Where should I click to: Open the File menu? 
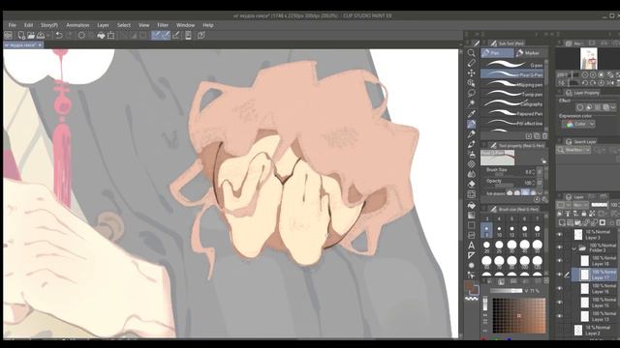tap(13, 25)
